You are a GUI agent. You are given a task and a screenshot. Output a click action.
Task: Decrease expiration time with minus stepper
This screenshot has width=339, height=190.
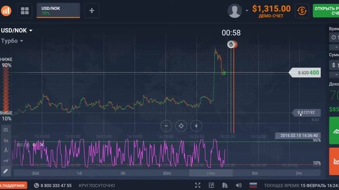pos(334,47)
